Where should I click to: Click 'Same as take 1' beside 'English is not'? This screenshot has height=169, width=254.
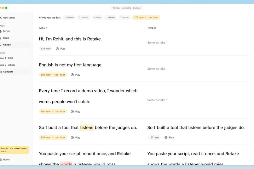point(158,69)
